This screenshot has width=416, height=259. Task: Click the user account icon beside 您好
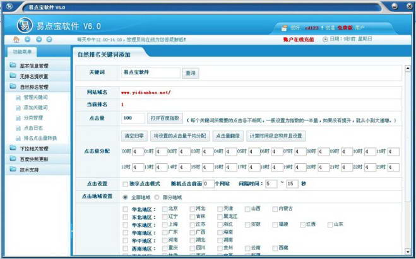pyautogui.click(x=285, y=28)
